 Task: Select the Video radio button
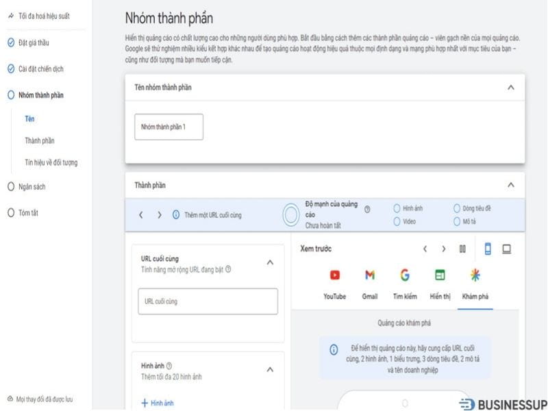[x=397, y=221]
